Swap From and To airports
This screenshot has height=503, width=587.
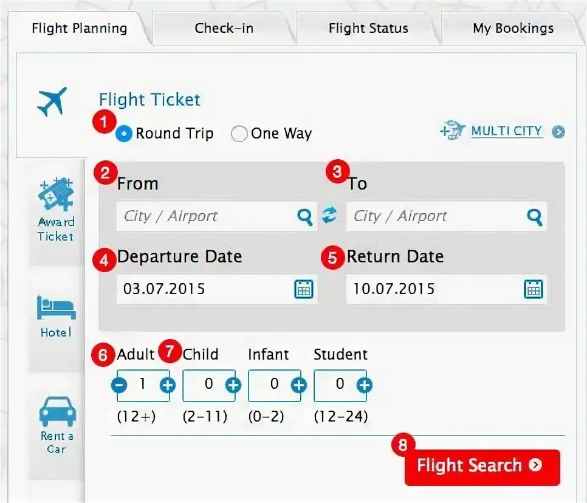pyautogui.click(x=329, y=216)
